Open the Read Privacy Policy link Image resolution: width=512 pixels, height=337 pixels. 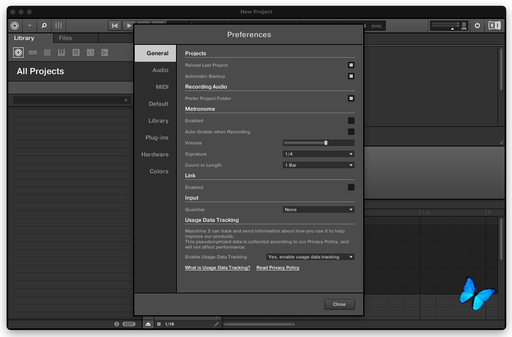click(277, 268)
